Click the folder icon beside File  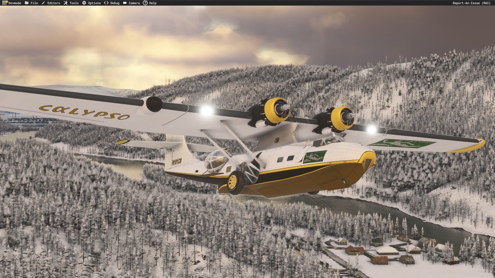(x=27, y=3)
